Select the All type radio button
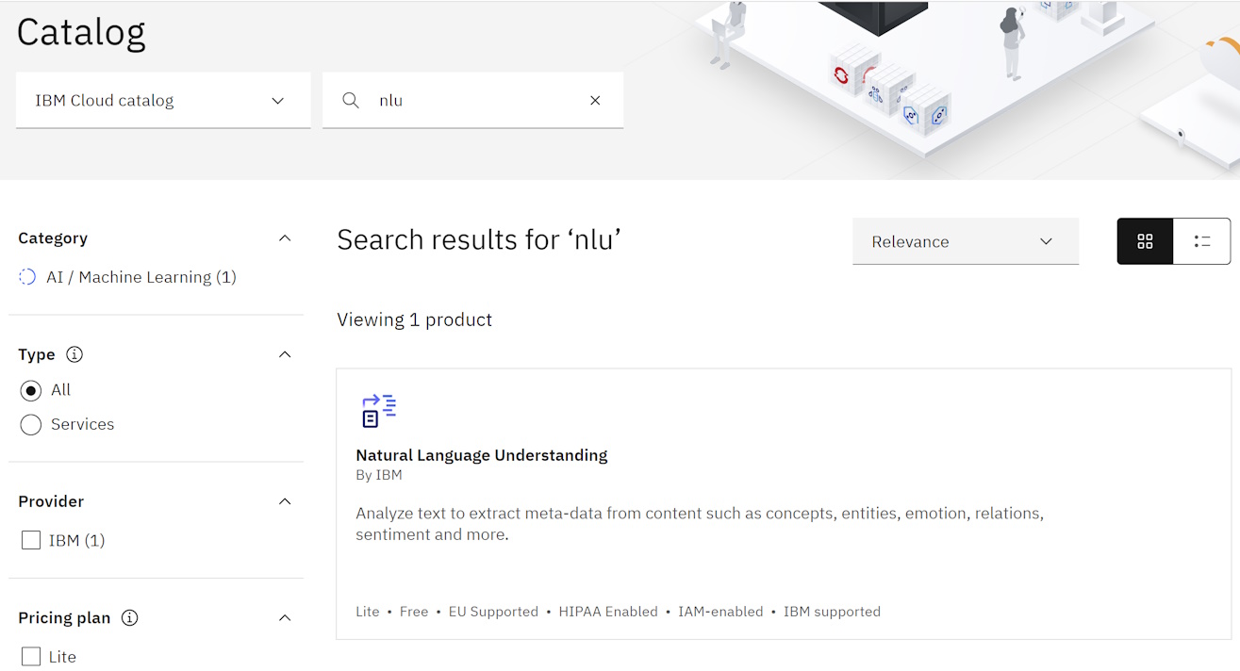The width and height of the screenshot is (1240, 671). pos(31,390)
